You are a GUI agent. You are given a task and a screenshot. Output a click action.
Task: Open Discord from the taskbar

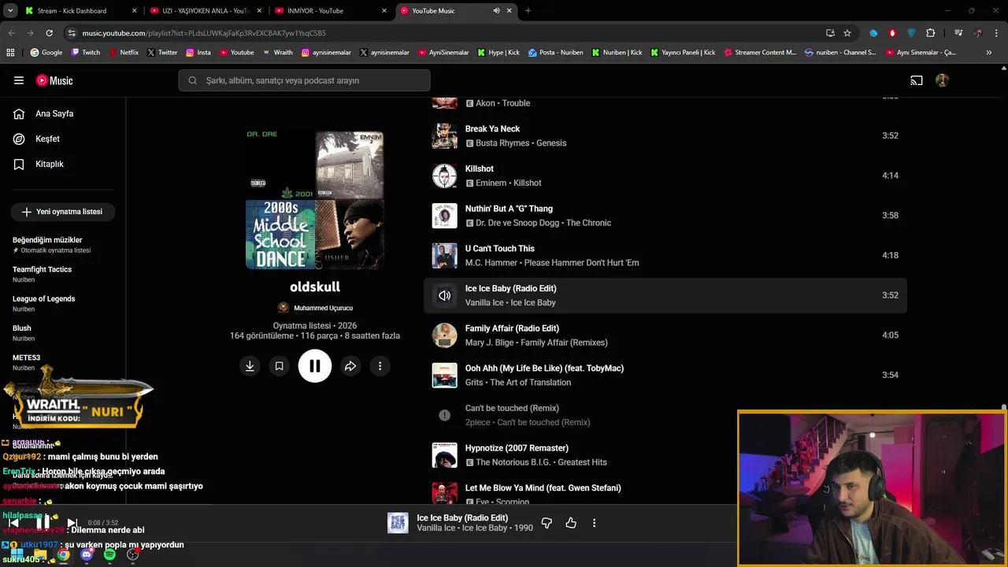(x=87, y=554)
